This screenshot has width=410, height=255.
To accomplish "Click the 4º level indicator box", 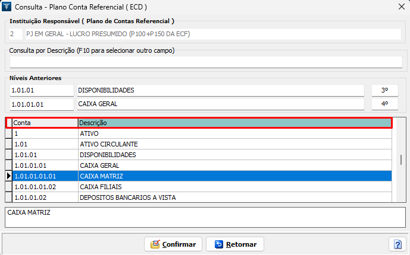I will (x=384, y=104).
